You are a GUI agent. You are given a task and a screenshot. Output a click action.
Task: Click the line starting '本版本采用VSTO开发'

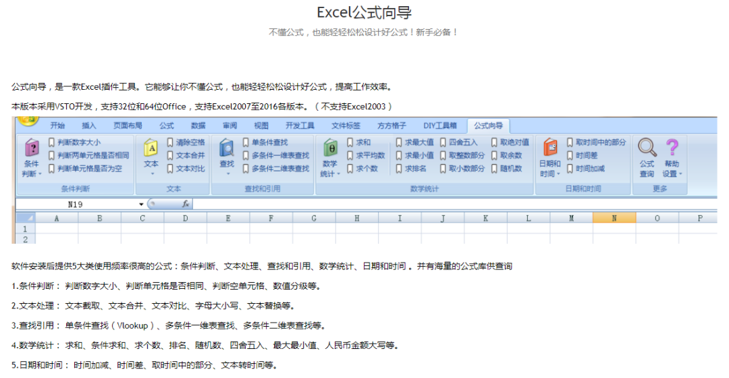pyautogui.click(x=202, y=107)
